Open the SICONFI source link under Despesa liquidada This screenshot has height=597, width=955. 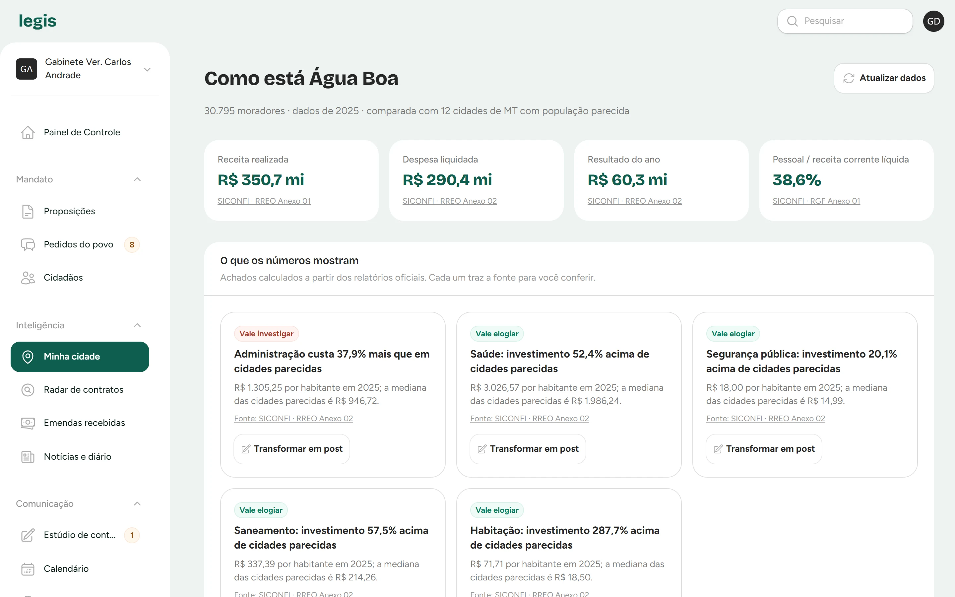450,201
